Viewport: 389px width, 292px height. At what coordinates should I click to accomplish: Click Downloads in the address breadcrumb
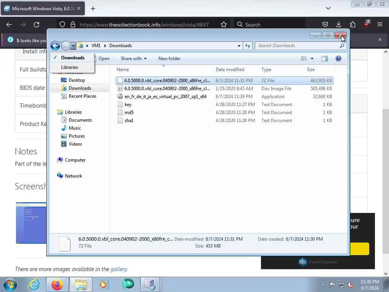(x=120, y=46)
